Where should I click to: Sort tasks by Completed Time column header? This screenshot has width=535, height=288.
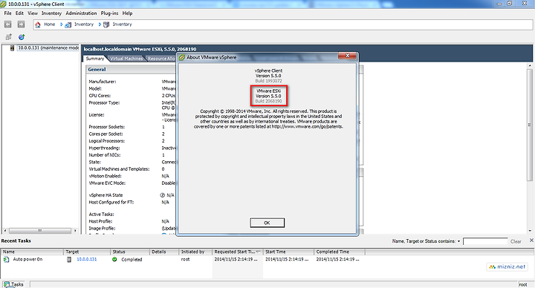[x=340, y=252]
